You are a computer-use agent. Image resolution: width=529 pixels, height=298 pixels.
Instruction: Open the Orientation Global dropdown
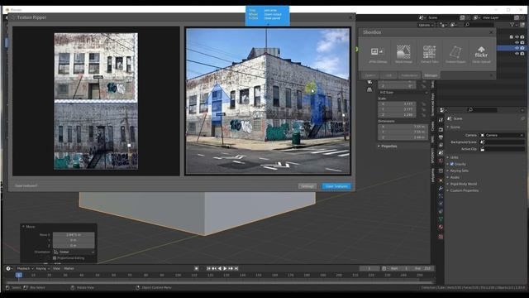[74, 252]
